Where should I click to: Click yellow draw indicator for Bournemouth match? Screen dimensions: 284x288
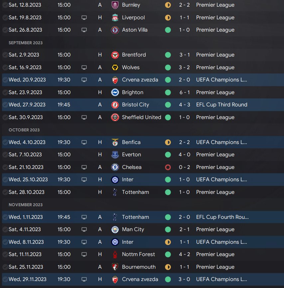(x=168, y=267)
